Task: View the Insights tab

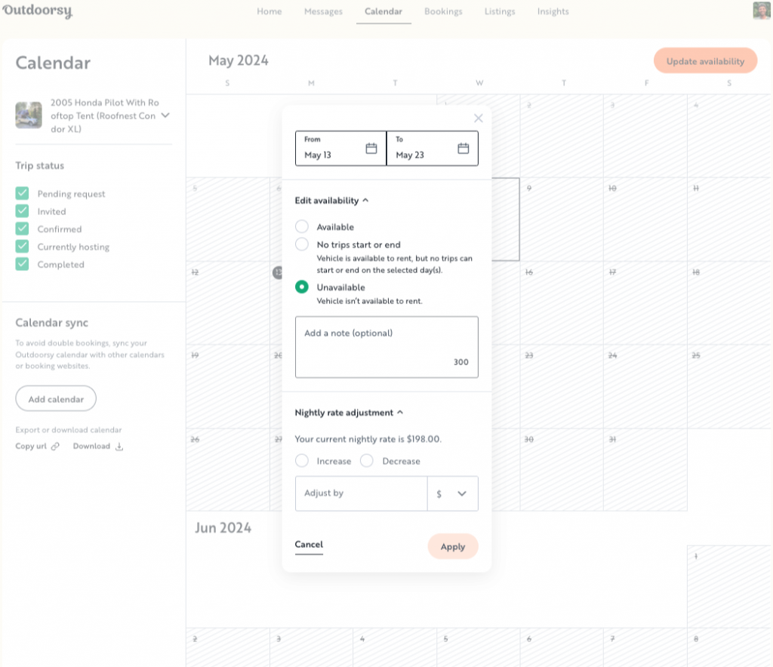Action: click(553, 11)
